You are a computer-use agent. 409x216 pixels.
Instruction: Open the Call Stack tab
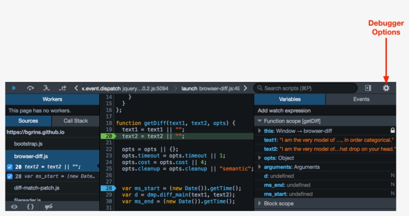(x=76, y=121)
